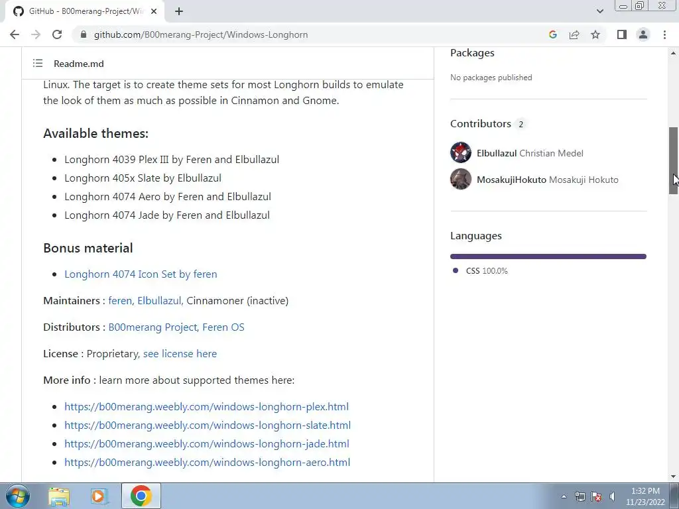Open the windows-longhorn-aero.html link
The height and width of the screenshot is (509, 679).
[207, 463]
